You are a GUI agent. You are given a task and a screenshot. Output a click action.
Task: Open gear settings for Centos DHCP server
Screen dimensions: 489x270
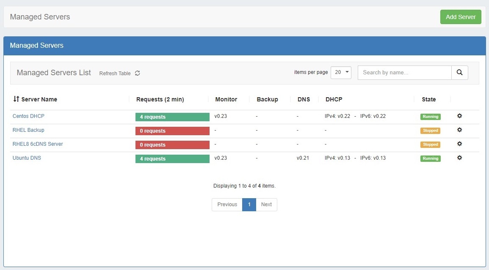click(459, 116)
